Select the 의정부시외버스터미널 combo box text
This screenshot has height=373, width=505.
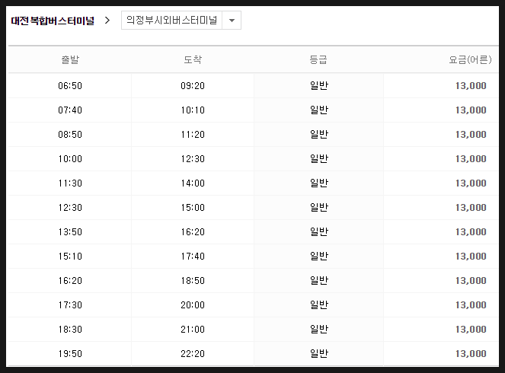pos(171,21)
